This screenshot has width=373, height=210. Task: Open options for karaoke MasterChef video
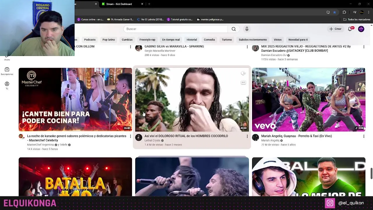(x=130, y=136)
